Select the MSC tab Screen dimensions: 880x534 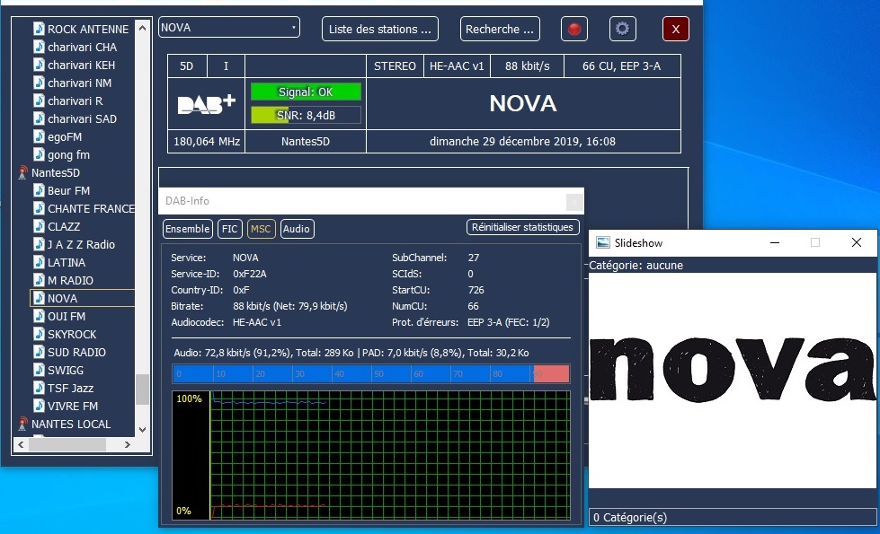[x=261, y=229]
